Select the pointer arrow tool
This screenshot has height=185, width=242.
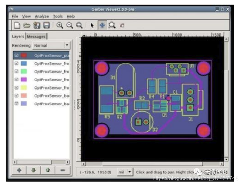point(92,25)
